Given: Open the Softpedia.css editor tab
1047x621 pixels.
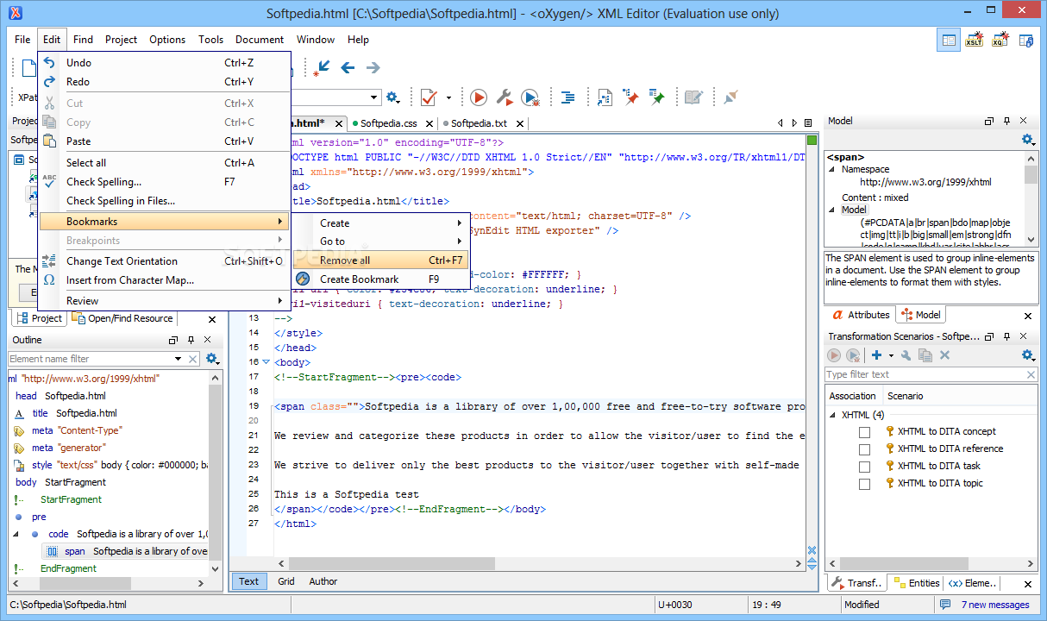Looking at the screenshot, I should (x=389, y=123).
